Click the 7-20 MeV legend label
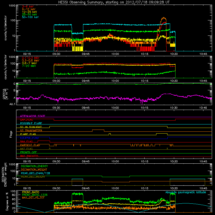Screen dimensions: 215x215 (29, 66)
